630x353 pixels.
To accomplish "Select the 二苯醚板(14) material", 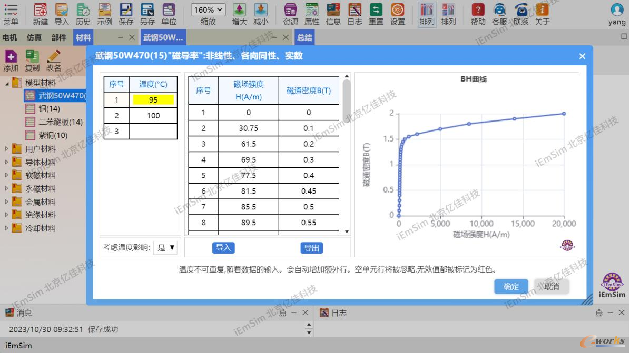I will (x=55, y=122).
